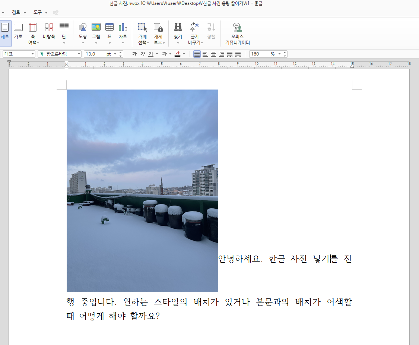Viewport: 419px width, 345px height.
Task: Click the text '할까요?' at paragraph end
Action: [x=145, y=316]
